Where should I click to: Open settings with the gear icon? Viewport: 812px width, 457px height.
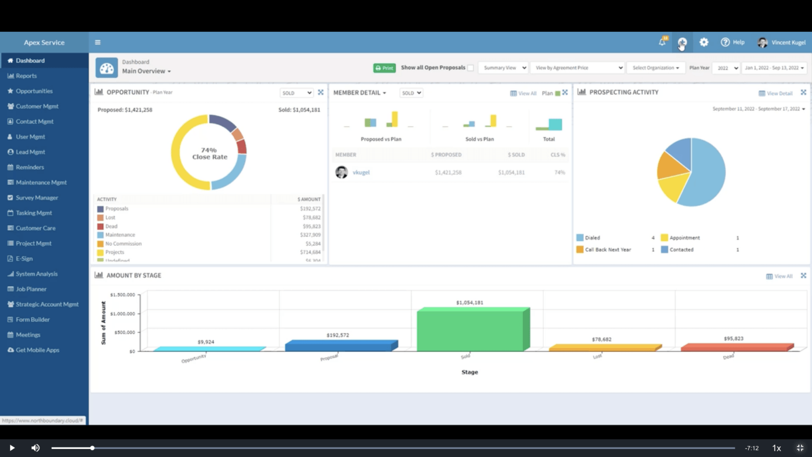coord(704,42)
